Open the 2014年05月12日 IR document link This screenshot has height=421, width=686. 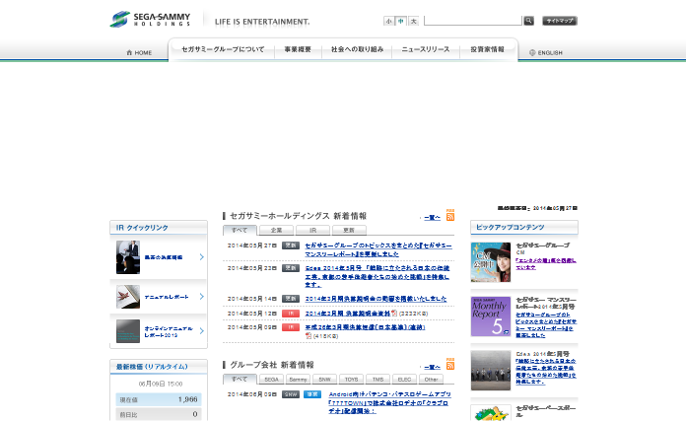coord(347,314)
